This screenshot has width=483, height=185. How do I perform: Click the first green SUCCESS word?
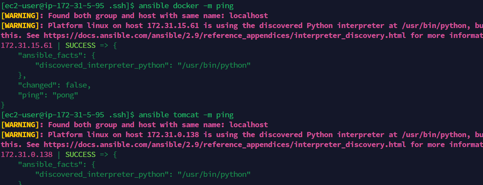[80, 45]
